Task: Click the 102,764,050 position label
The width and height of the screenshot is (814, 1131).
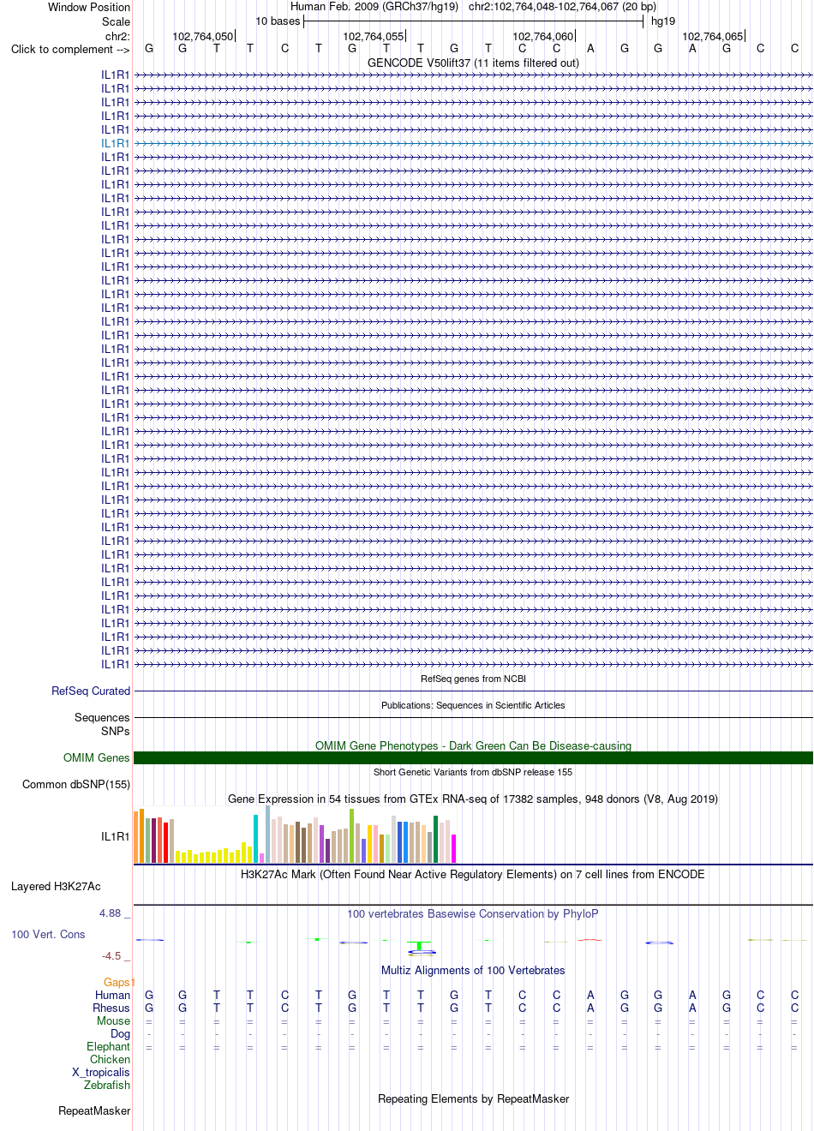Action: (202, 37)
